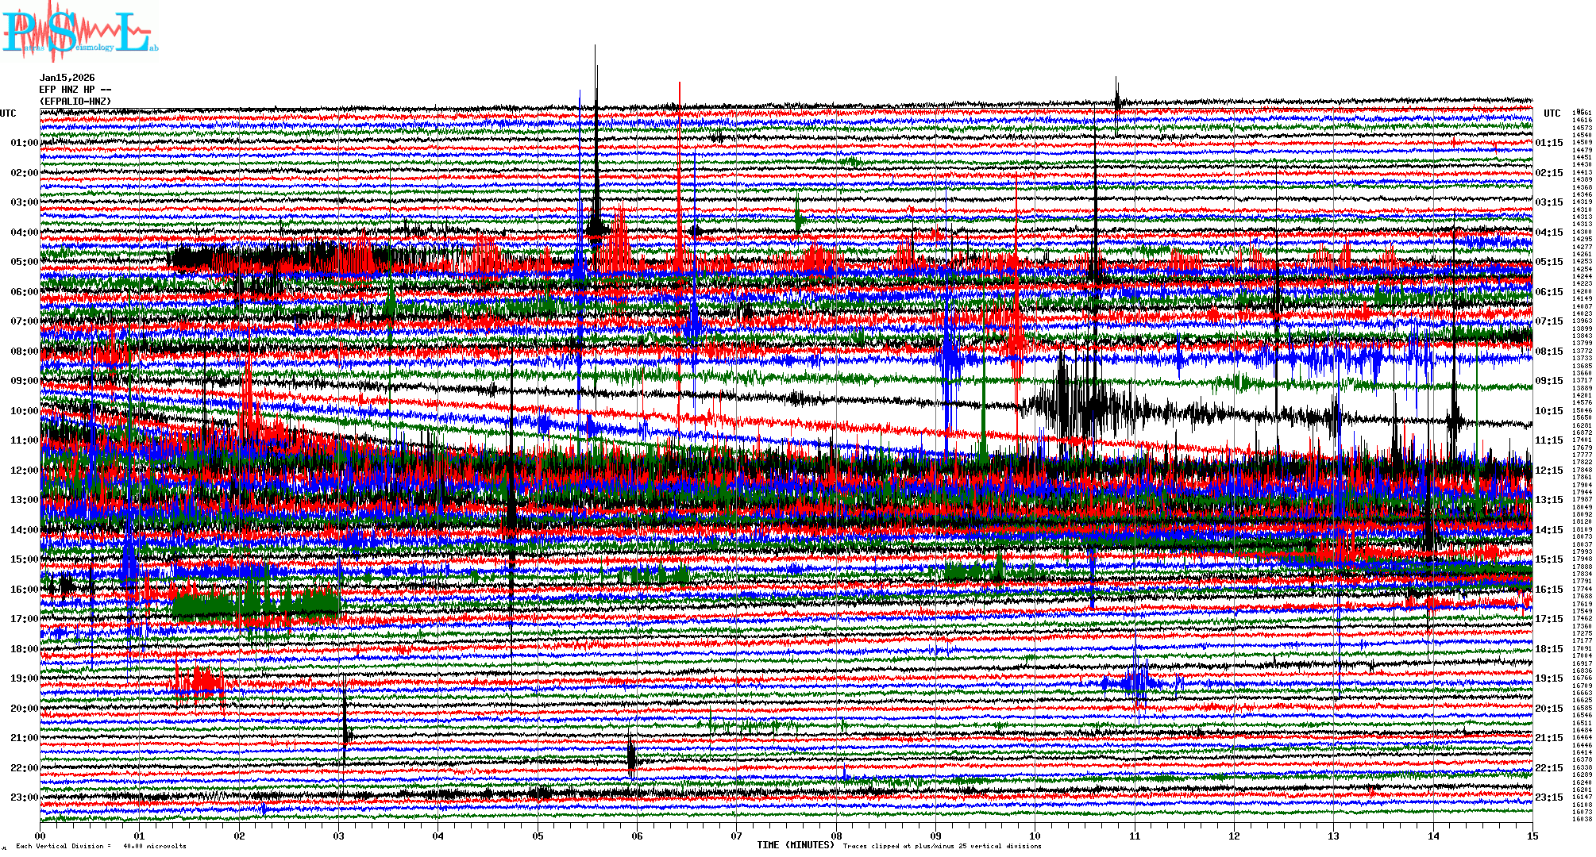Click the 12:00 hour label on left
1596x857 pixels.
[24, 471]
